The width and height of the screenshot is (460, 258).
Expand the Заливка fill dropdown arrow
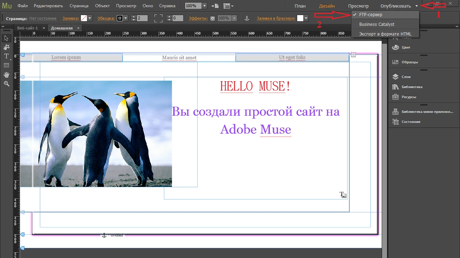[89, 18]
